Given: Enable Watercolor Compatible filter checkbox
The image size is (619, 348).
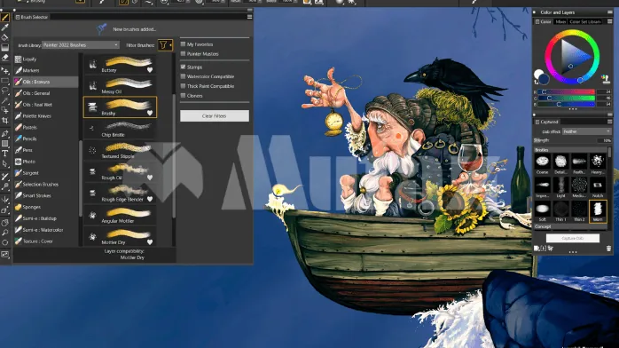Looking at the screenshot, I should pyautogui.click(x=183, y=76).
